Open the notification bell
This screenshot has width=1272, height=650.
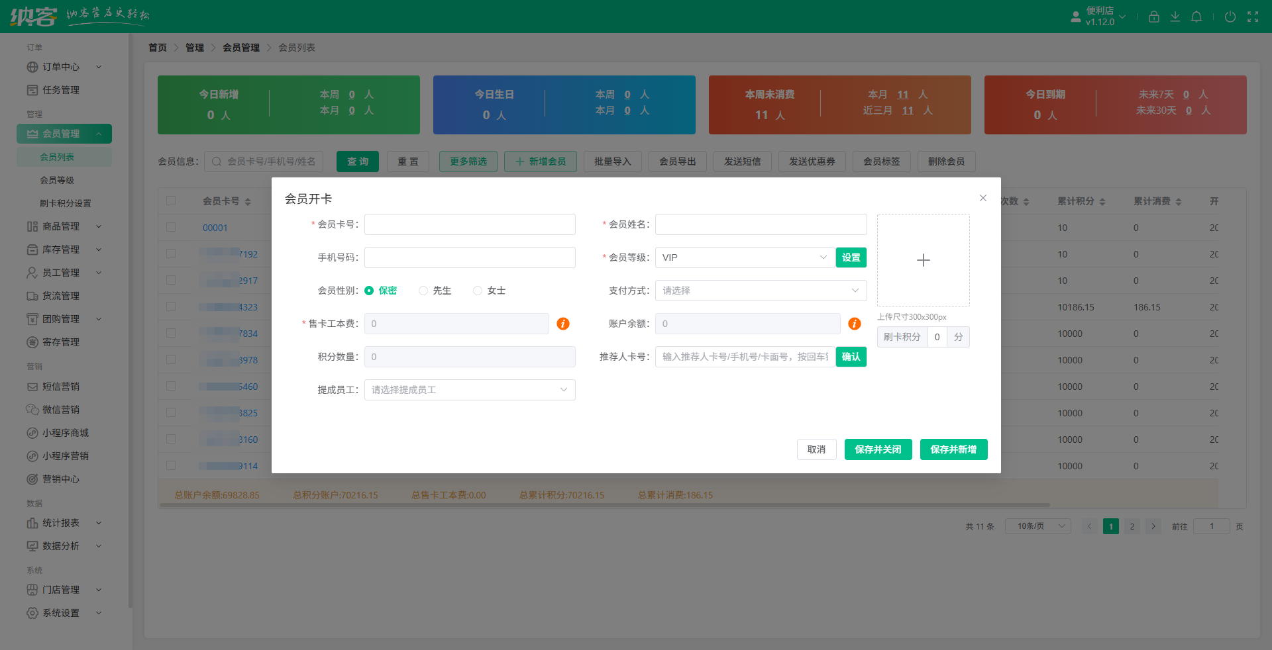[x=1196, y=17]
